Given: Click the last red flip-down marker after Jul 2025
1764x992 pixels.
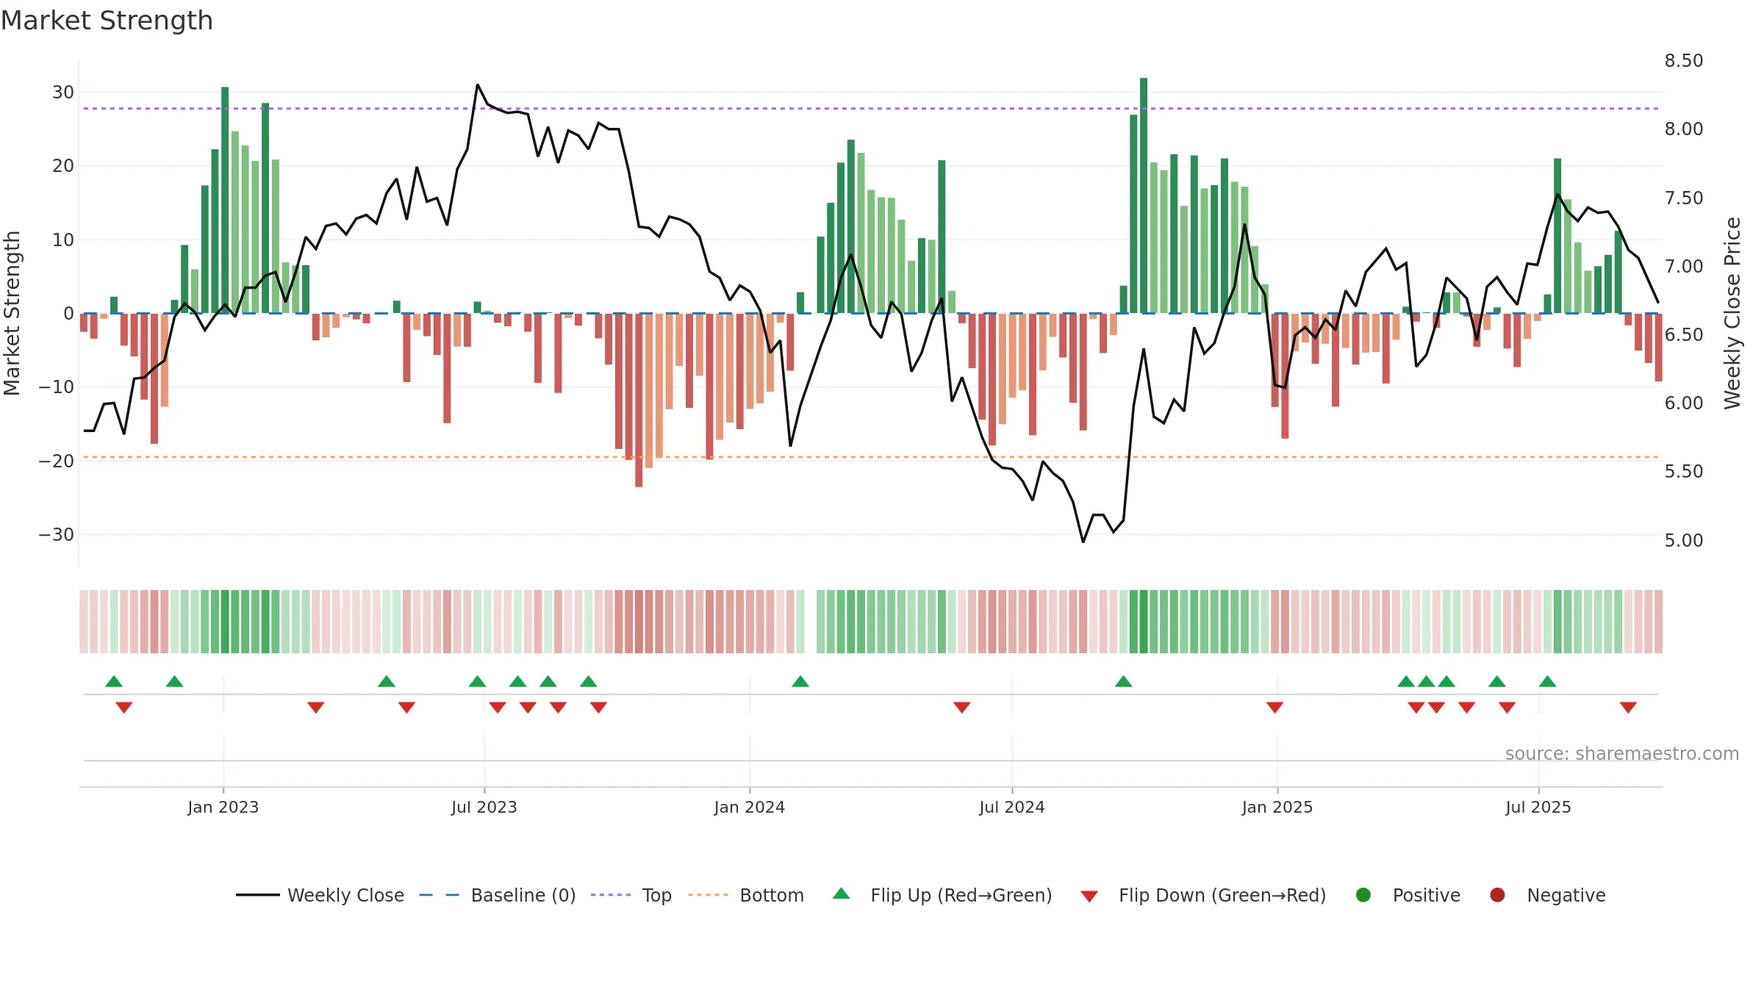Looking at the screenshot, I should click(1628, 708).
